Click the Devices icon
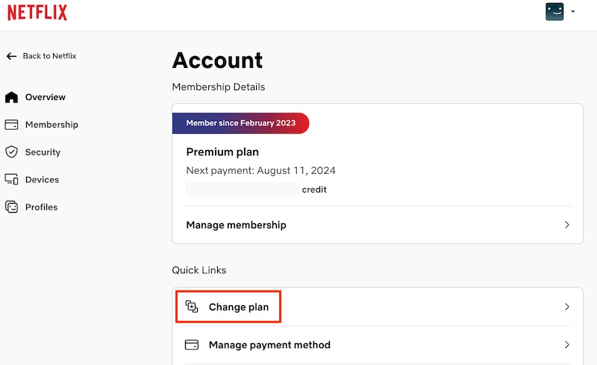The height and width of the screenshot is (365, 597). click(x=11, y=179)
